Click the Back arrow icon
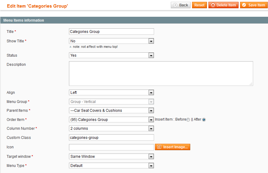Image resolution: width=268 pixels, height=173 pixels. [x=175, y=5]
